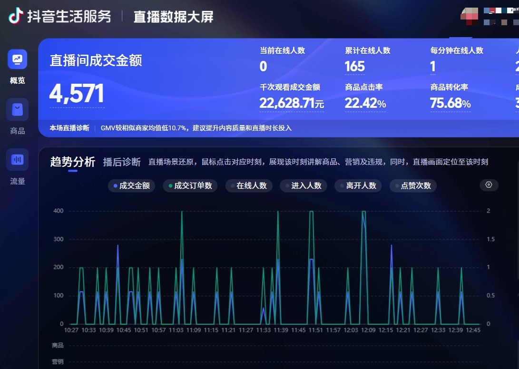Enable the 在线人数 chart series
Image resolution: width=519 pixels, height=369 pixels.
pos(249,185)
